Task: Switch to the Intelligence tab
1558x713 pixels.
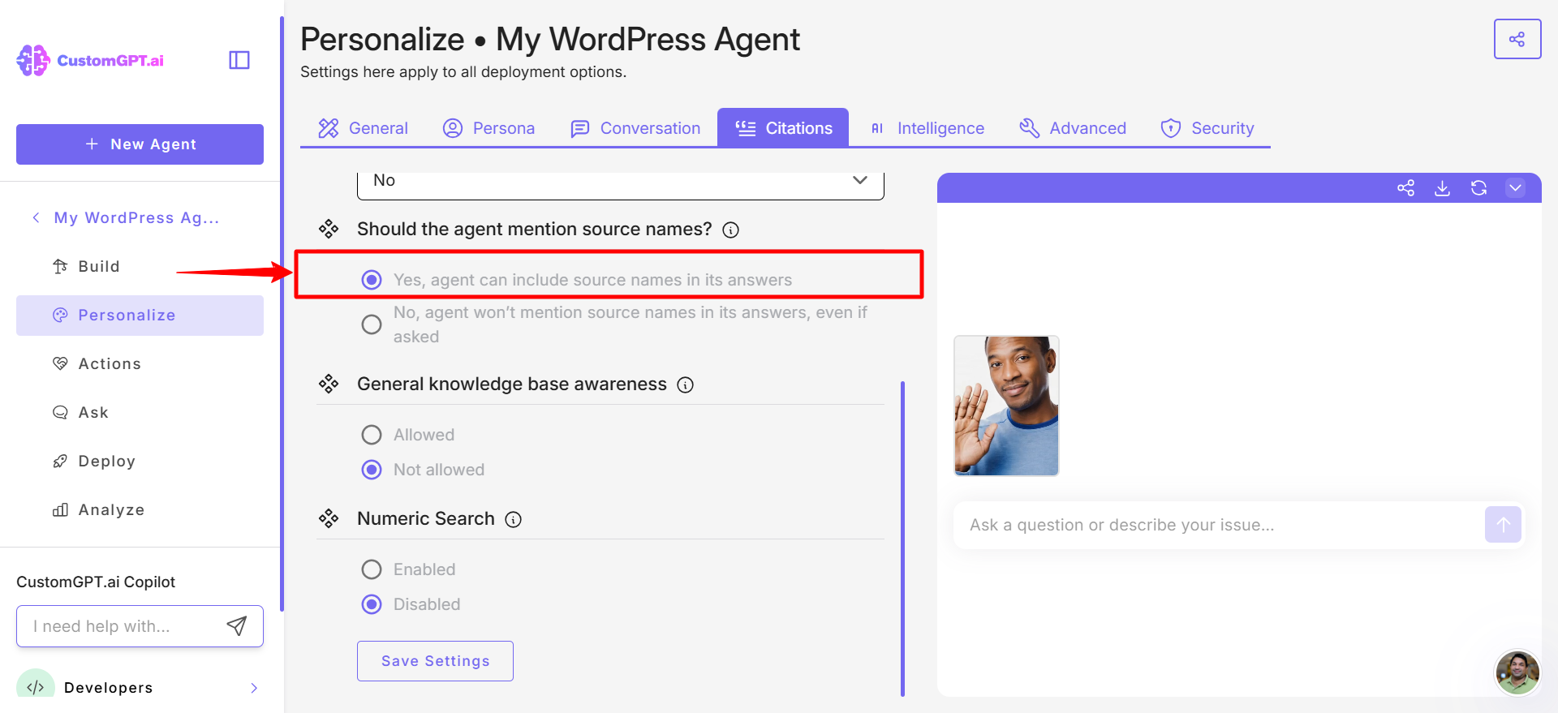Action: pyautogui.click(x=927, y=128)
